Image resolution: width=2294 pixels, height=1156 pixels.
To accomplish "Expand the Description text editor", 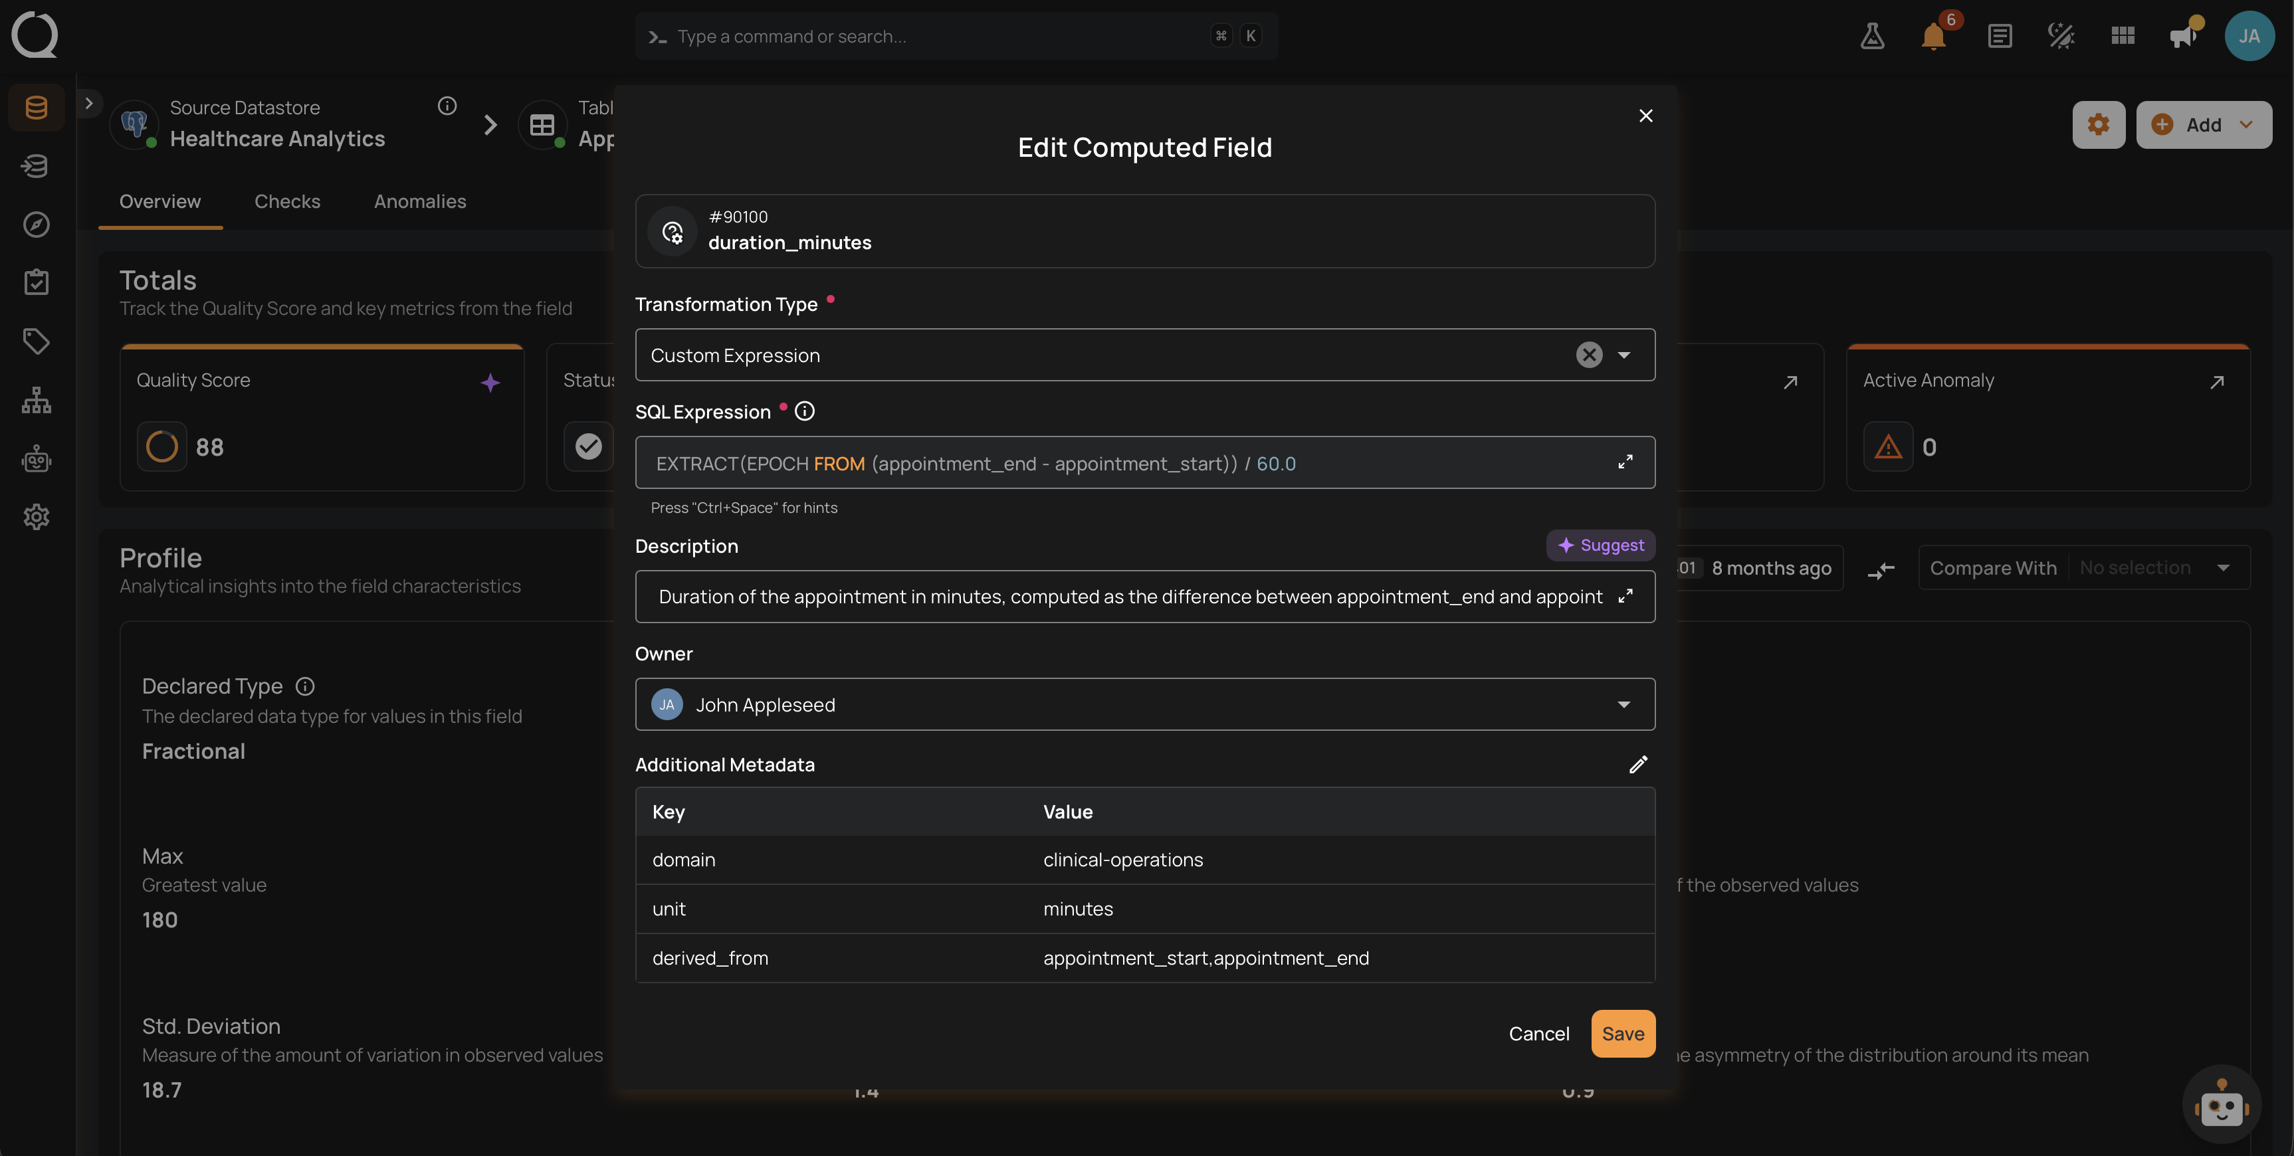I will coord(1625,596).
